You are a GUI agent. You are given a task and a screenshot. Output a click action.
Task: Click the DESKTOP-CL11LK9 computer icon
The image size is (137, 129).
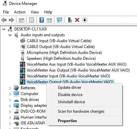[10, 29]
